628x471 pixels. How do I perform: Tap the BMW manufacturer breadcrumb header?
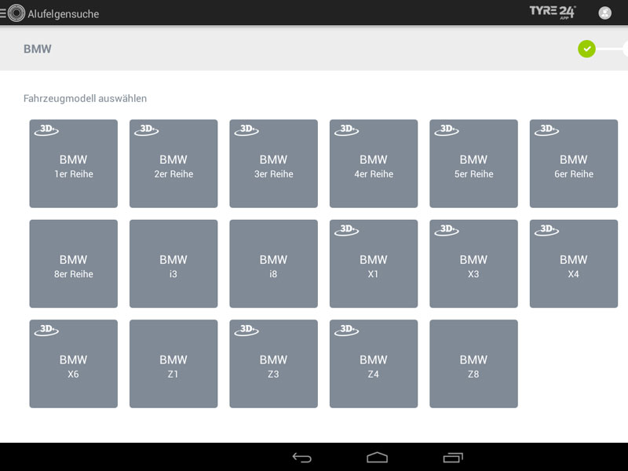[38, 49]
